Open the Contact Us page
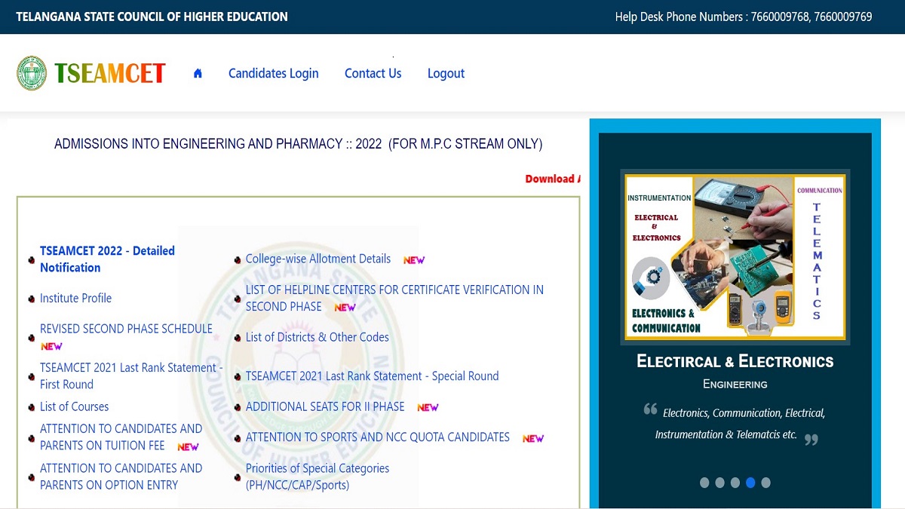This screenshot has width=905, height=509. [x=373, y=73]
